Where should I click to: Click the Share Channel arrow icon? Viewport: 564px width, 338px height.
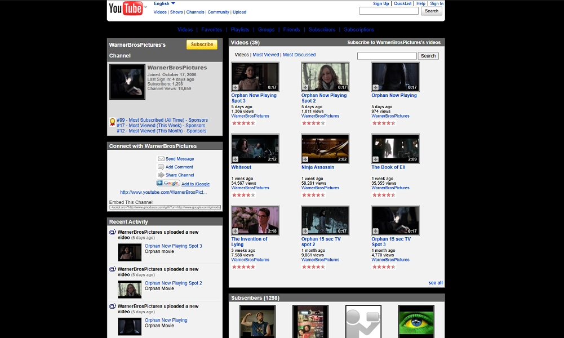click(161, 175)
